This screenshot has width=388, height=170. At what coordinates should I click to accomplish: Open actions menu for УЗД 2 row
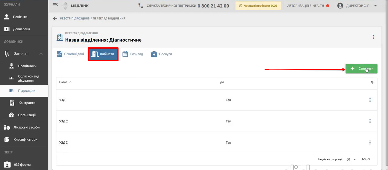tap(370, 121)
